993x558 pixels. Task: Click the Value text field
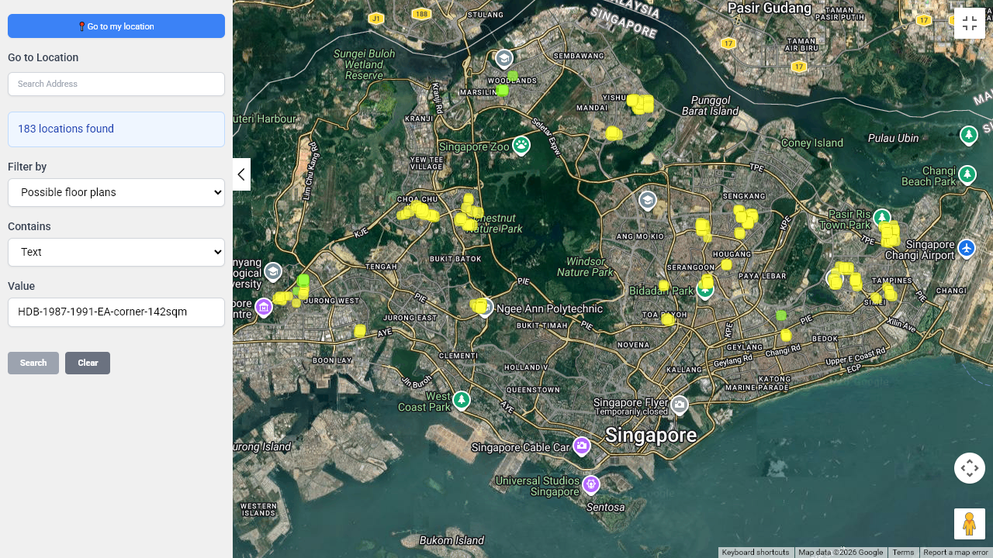point(116,312)
